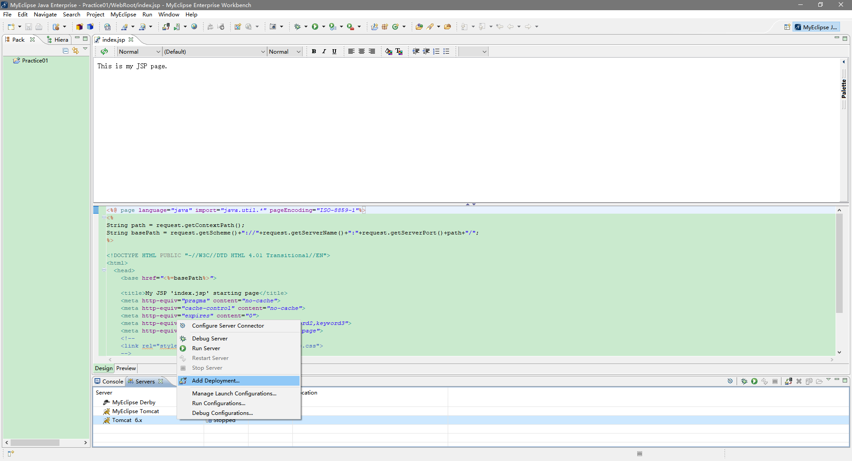Click the green refresh design view icon
The height and width of the screenshot is (461, 852).
point(104,51)
